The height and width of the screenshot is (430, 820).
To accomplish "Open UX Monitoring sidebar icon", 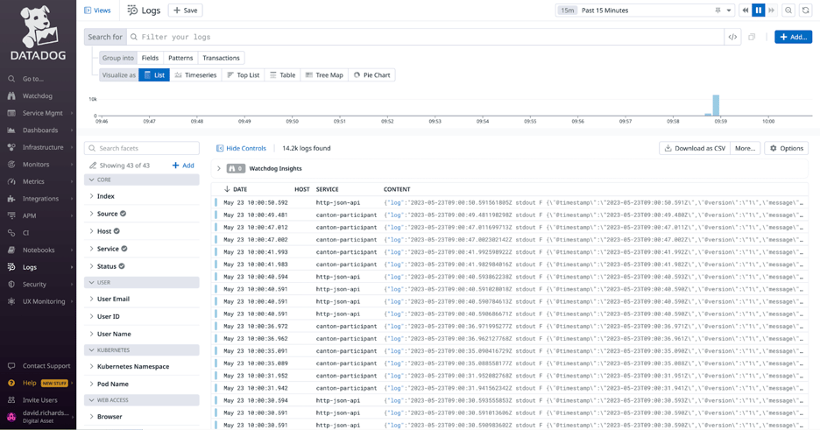I will [x=11, y=301].
